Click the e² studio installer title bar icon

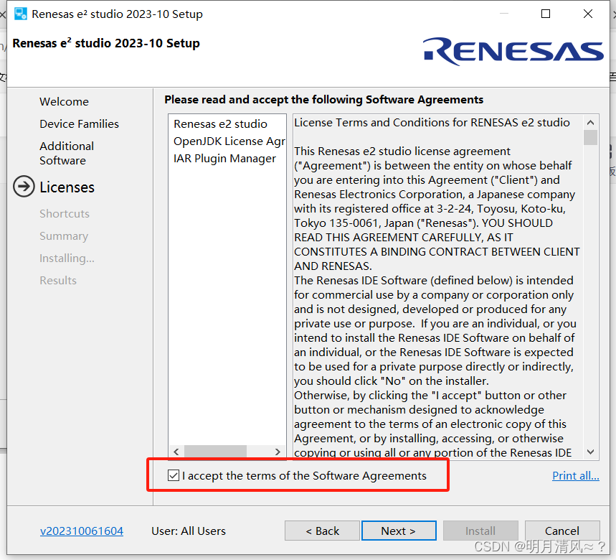pyautogui.click(x=20, y=14)
